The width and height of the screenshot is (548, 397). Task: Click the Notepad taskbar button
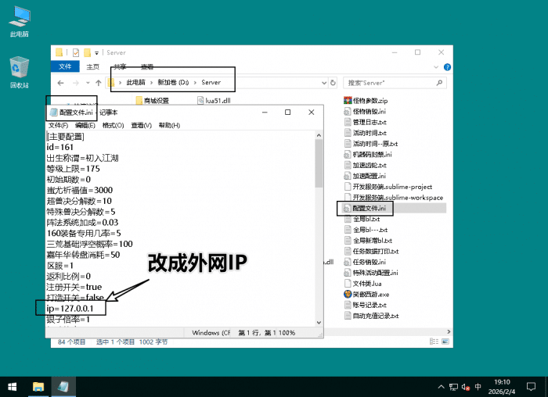pos(63,387)
